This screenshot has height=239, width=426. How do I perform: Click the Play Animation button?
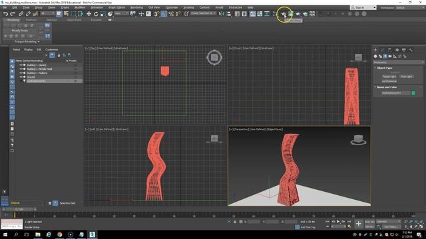[338, 222]
